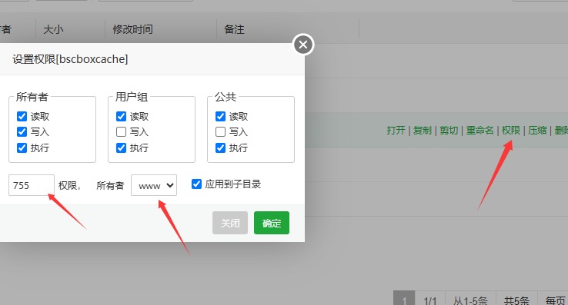568x305 pixels.
Task: Enable public write (写入) checkbox
Action: point(220,131)
